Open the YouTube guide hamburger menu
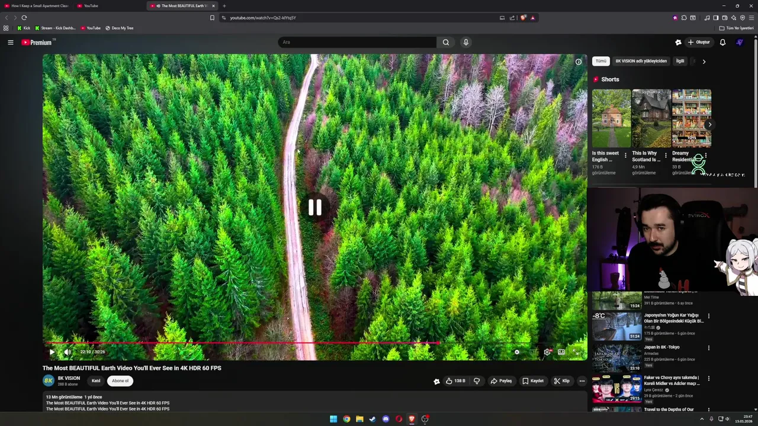The width and height of the screenshot is (758, 426). (10, 42)
